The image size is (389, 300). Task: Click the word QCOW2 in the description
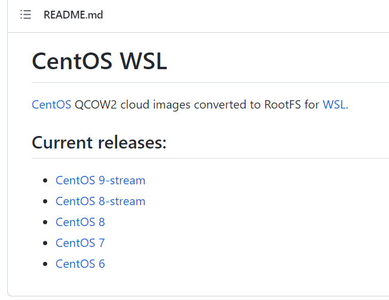click(96, 104)
